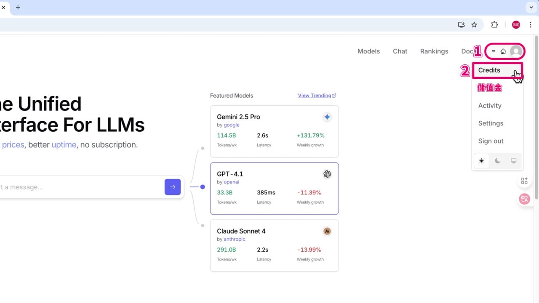Open Settings in the account menu
539x303 pixels.
click(491, 123)
